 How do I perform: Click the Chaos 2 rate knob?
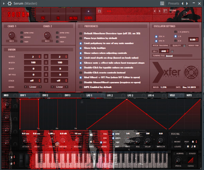[x=47, y=35]
